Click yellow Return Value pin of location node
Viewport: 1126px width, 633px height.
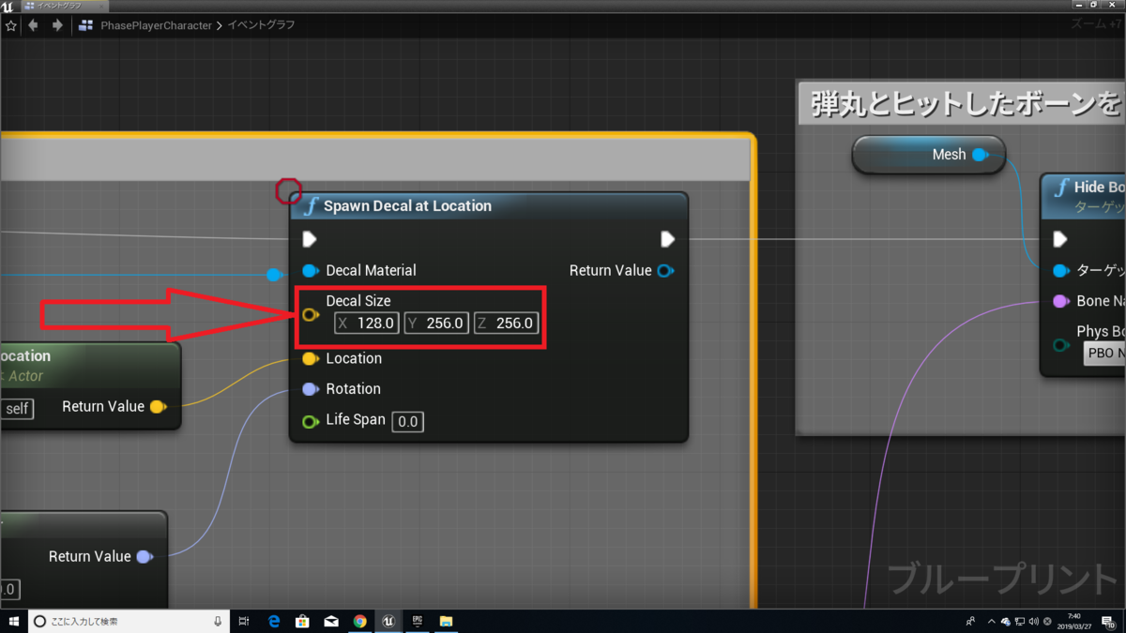[159, 406]
